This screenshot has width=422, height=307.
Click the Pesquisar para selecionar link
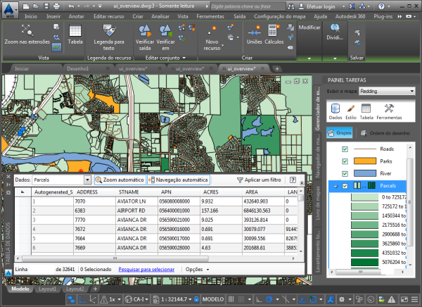(x=147, y=269)
